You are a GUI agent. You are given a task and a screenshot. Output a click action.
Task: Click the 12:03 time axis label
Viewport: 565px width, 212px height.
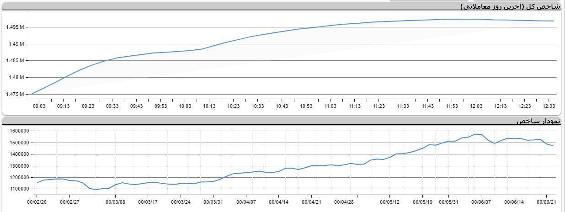476,106
